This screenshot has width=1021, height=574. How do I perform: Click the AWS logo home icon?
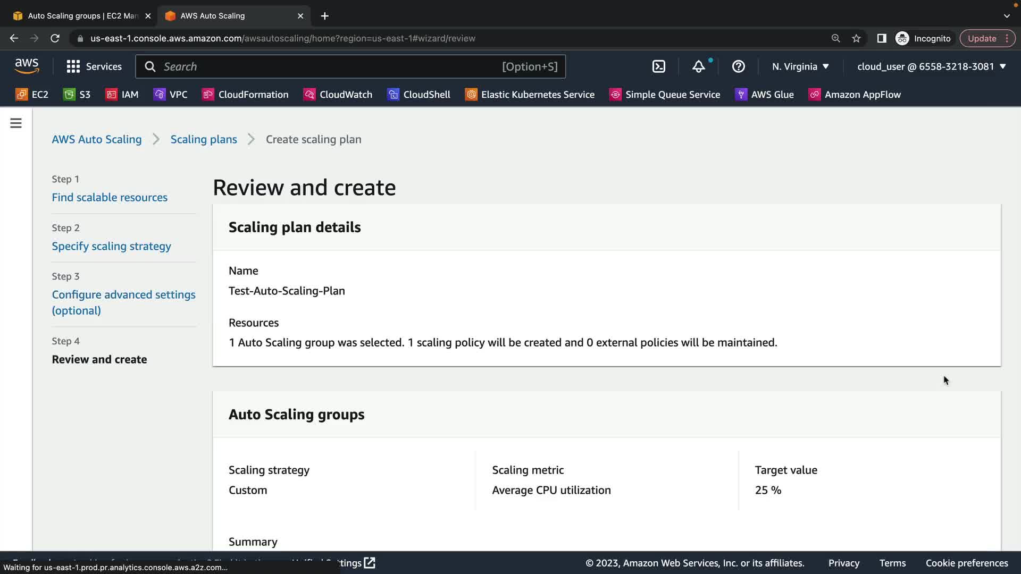(27, 66)
